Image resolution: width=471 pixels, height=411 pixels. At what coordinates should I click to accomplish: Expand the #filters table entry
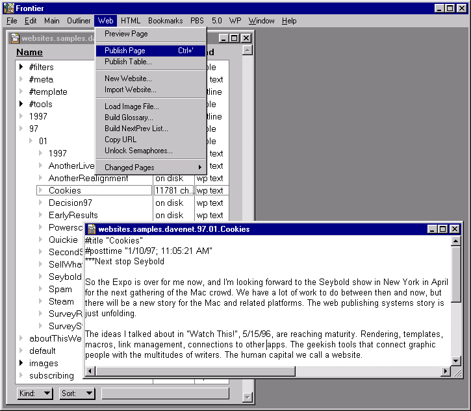pyautogui.click(x=21, y=67)
